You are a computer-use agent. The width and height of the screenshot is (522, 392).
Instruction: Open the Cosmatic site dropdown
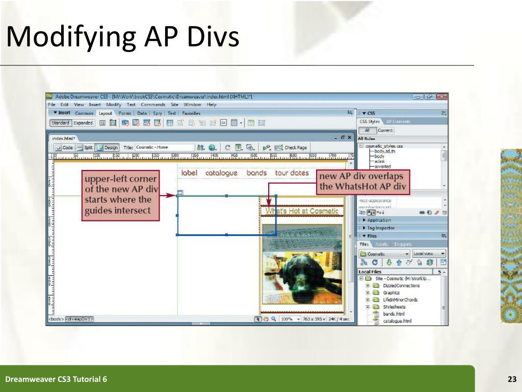click(384, 254)
